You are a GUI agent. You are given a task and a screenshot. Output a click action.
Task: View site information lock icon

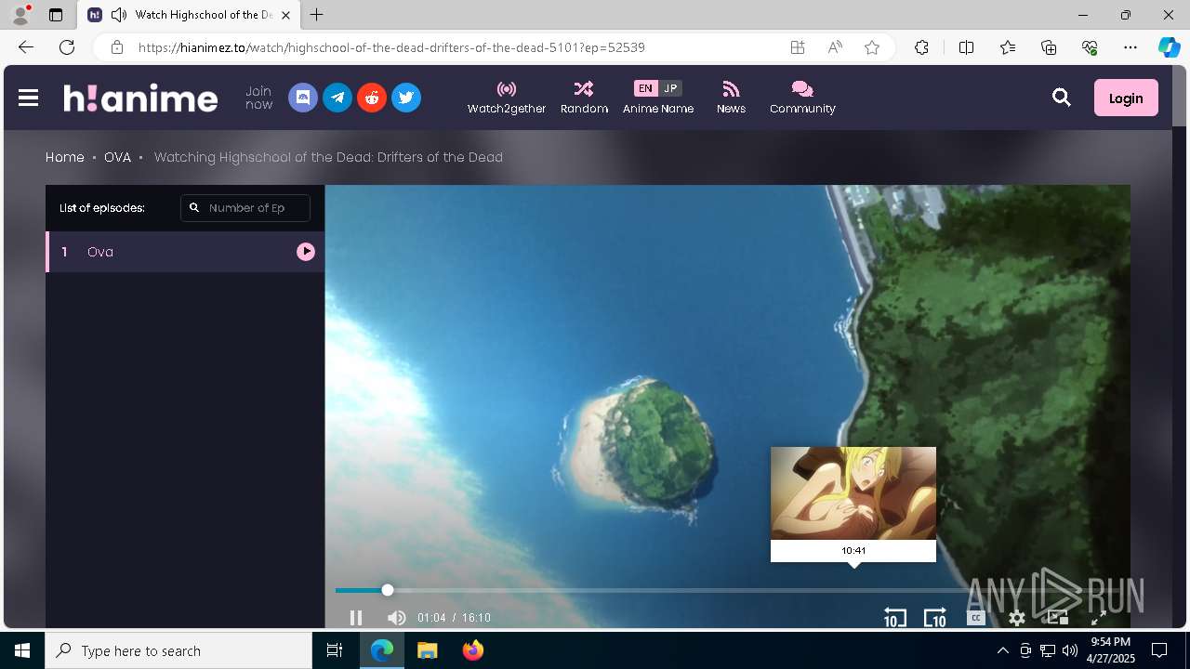point(117,47)
